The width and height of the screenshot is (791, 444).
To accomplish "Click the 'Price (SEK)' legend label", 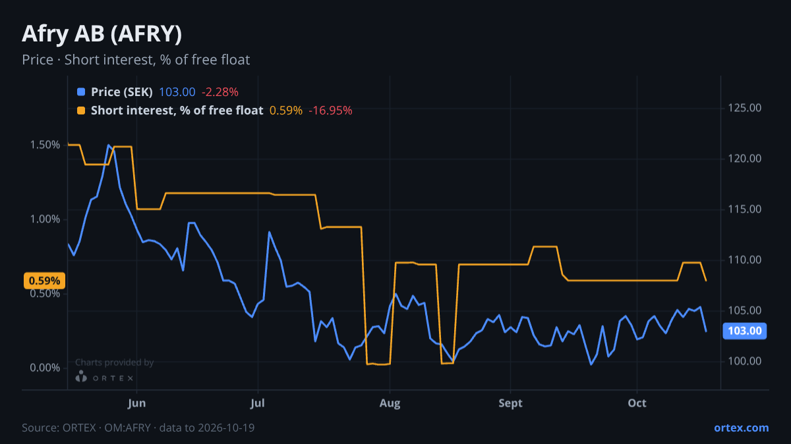I will (122, 92).
